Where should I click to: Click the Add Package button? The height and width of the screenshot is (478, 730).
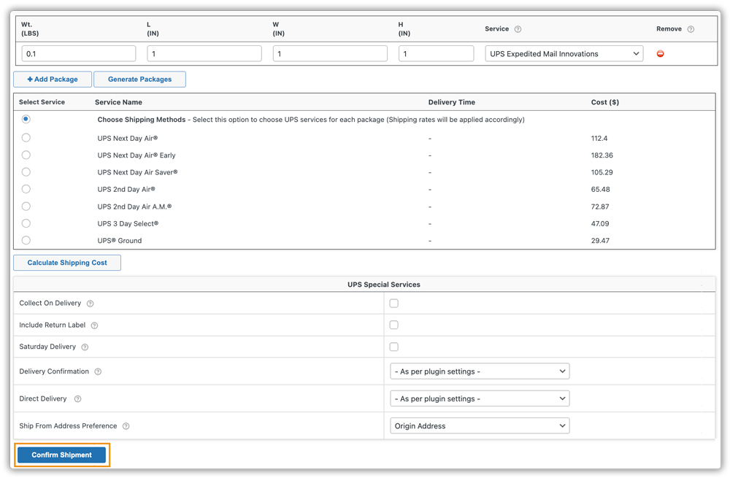click(x=53, y=79)
